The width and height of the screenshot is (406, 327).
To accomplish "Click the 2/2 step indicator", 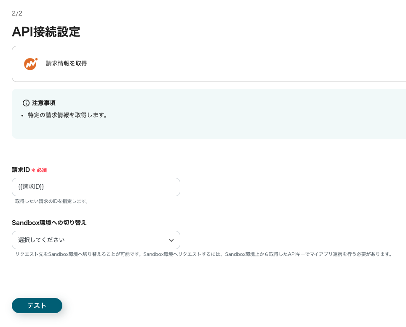I will pyautogui.click(x=17, y=13).
